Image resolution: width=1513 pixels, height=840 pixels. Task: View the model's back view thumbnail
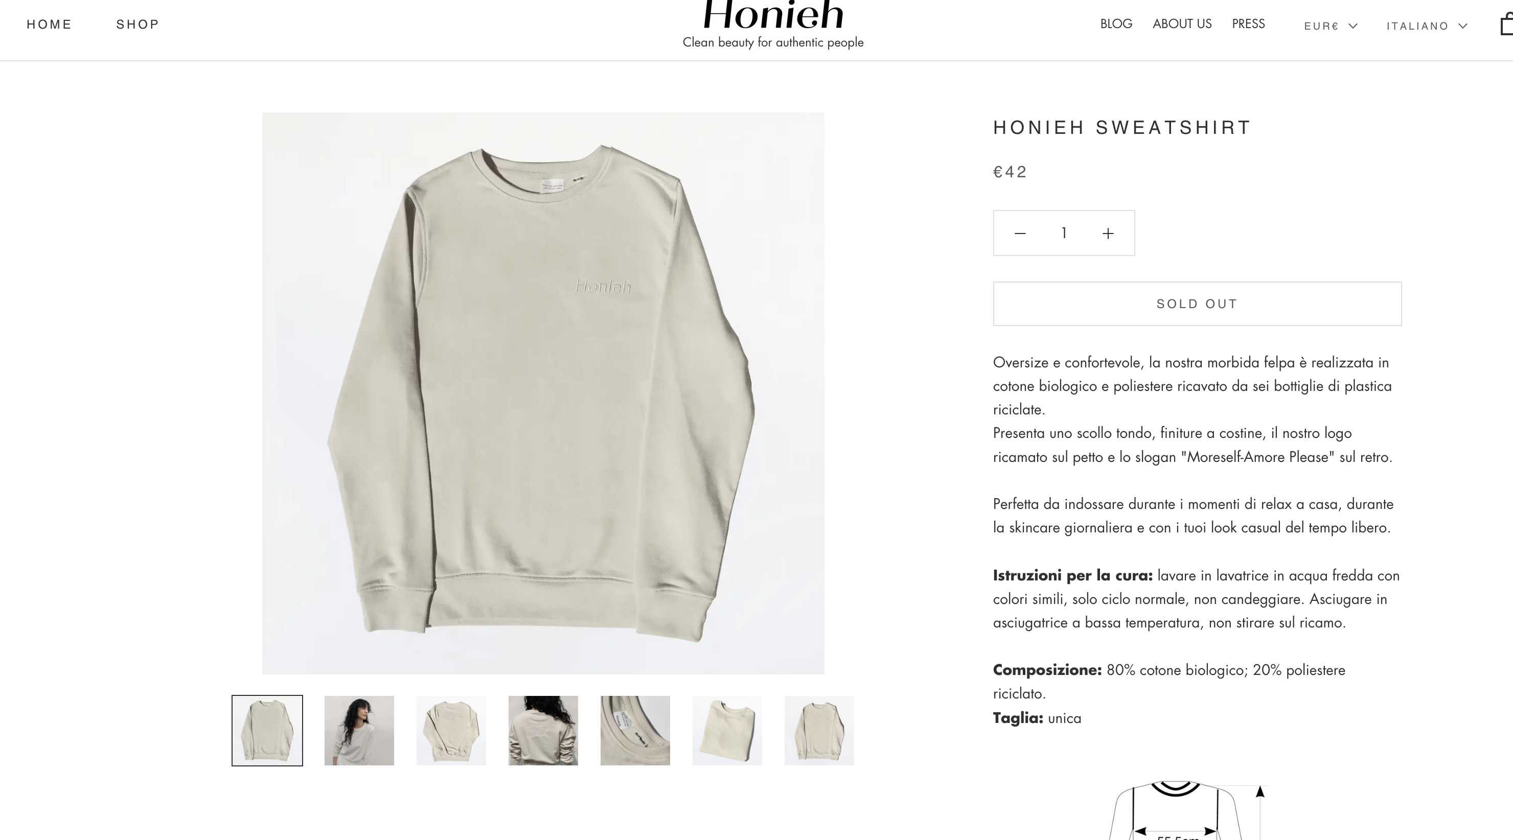pos(543,731)
